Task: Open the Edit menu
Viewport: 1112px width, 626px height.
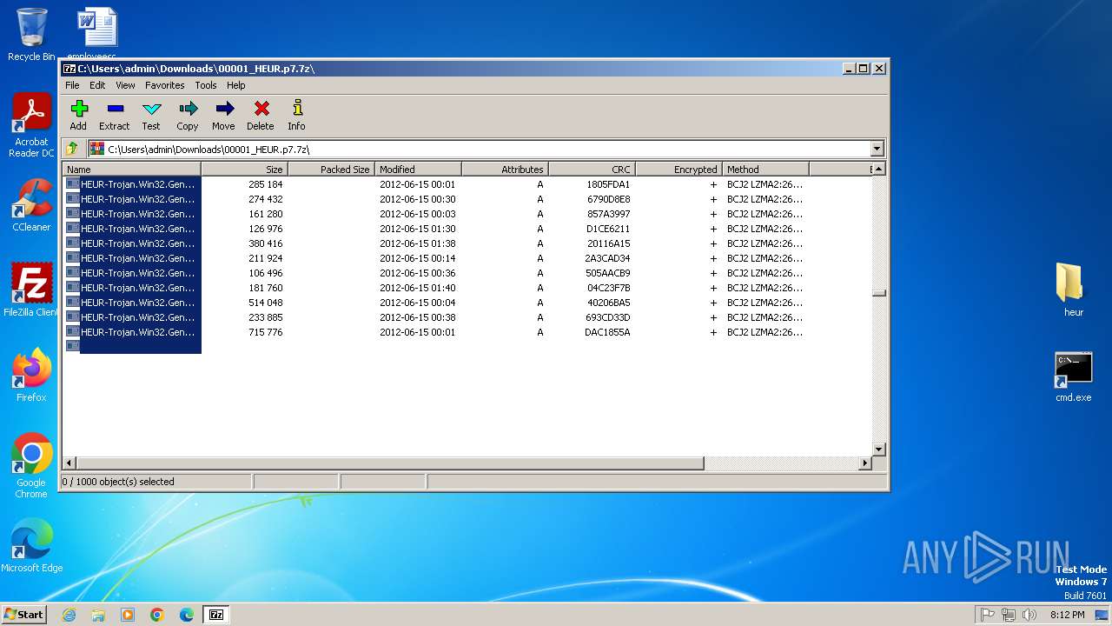Action: [x=97, y=85]
